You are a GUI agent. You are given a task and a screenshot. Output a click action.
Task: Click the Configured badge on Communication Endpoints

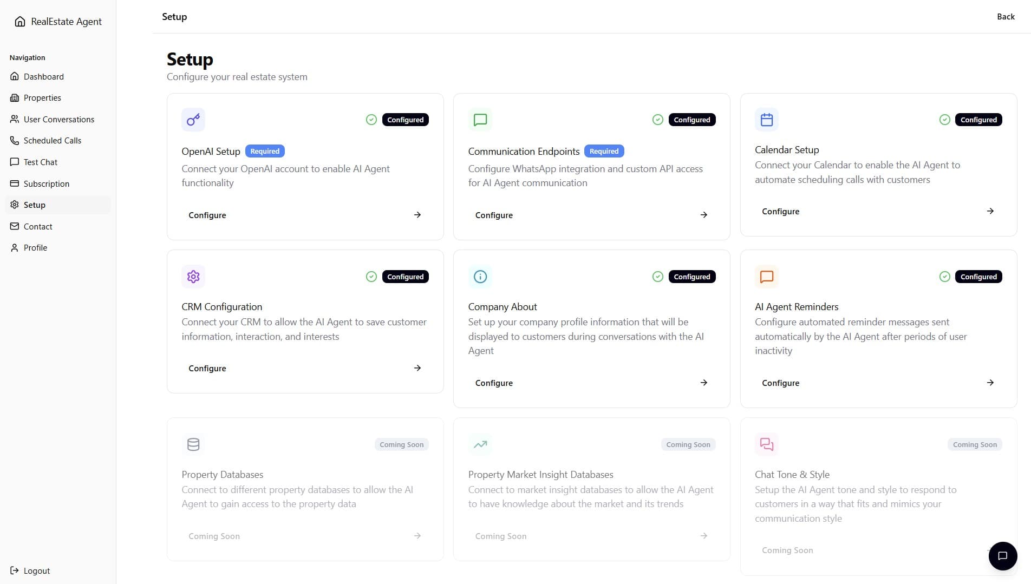(x=692, y=120)
